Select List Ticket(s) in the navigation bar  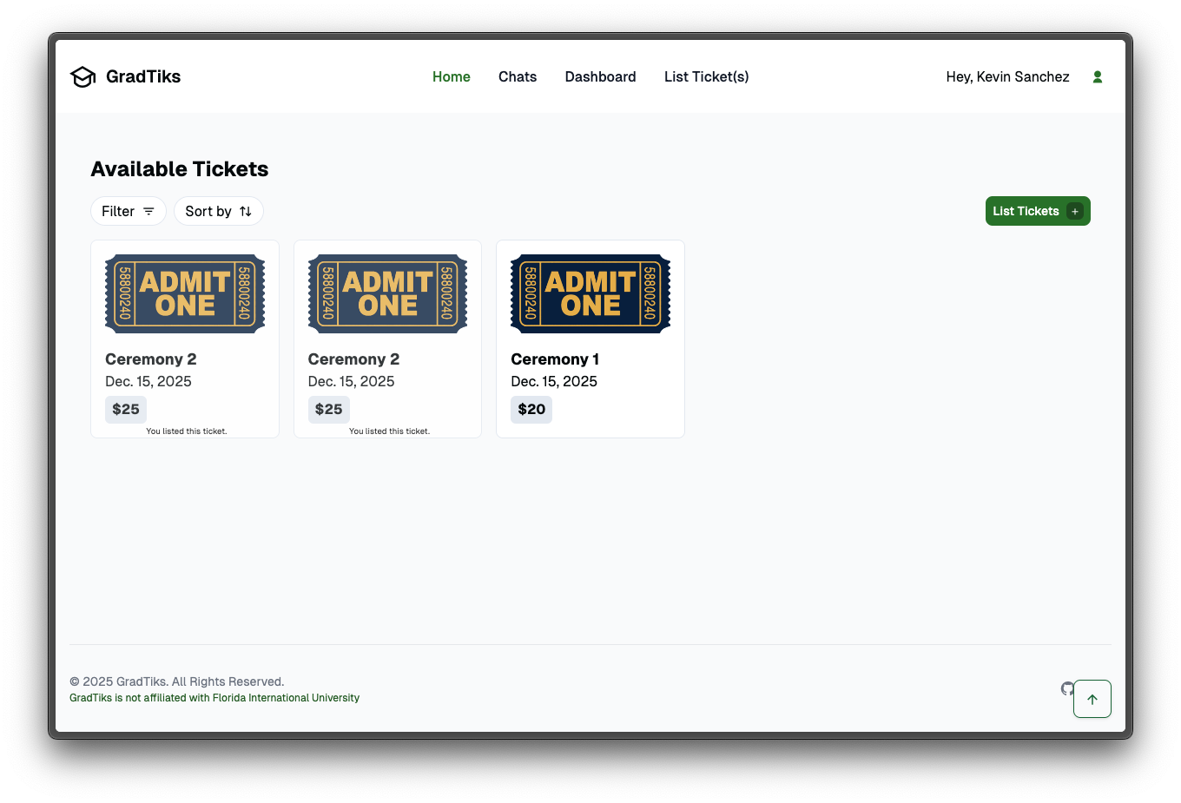[706, 77]
